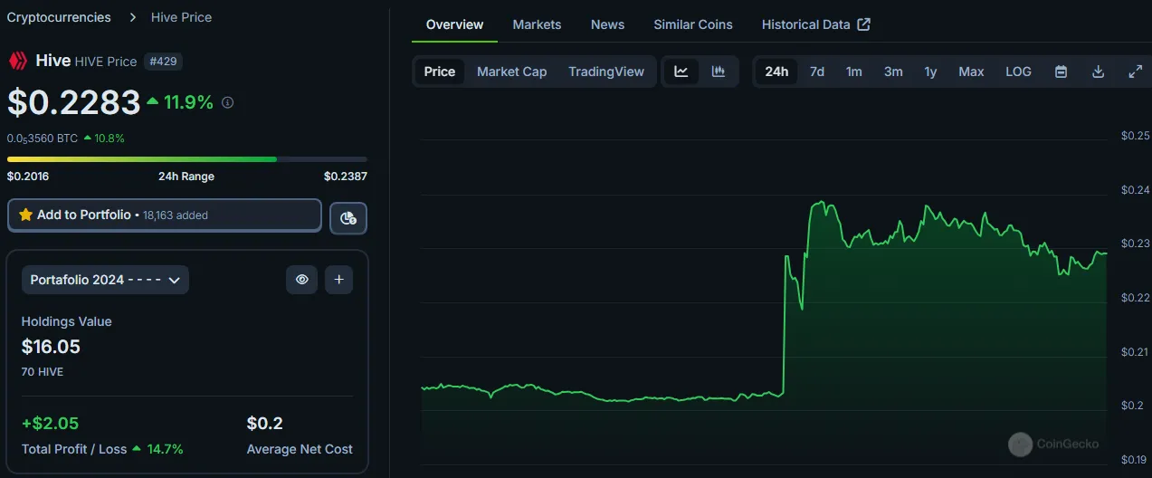Download chart data via download icon
Viewport: 1152px width, 478px height.
coord(1099,72)
